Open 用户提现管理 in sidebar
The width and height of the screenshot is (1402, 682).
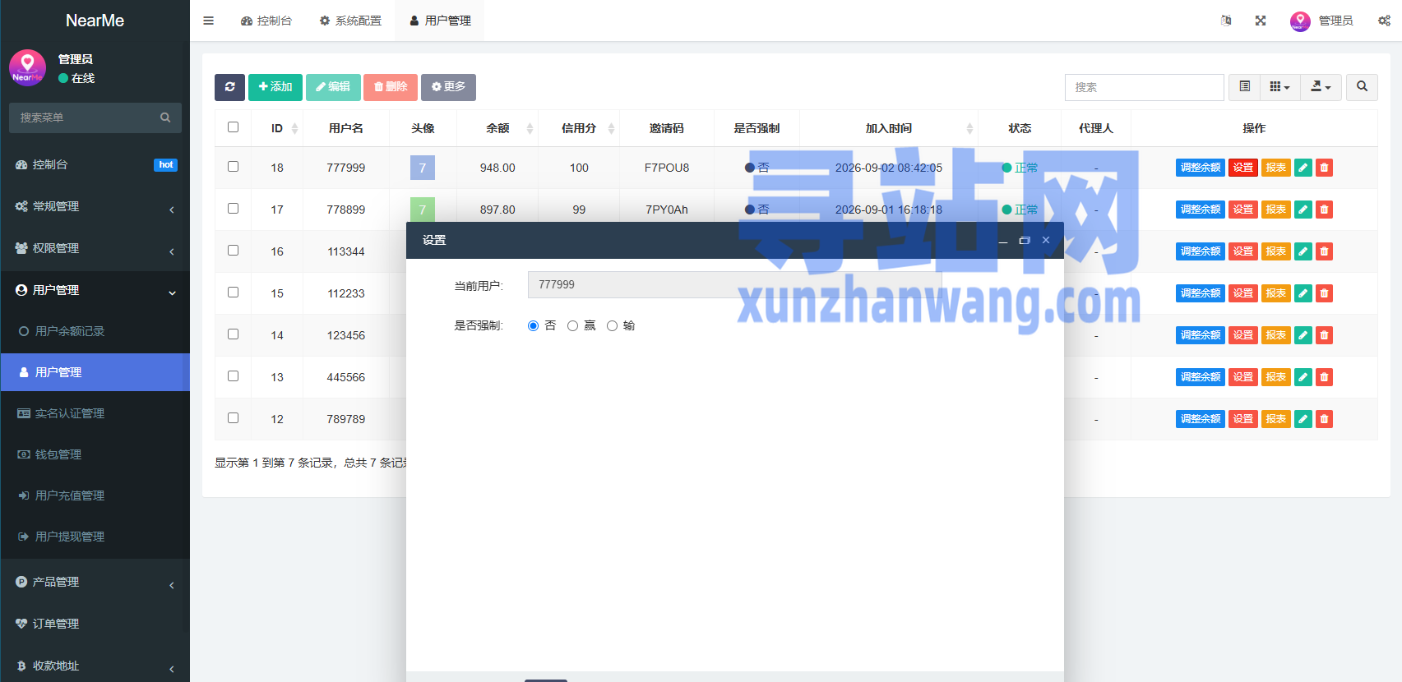click(x=95, y=537)
